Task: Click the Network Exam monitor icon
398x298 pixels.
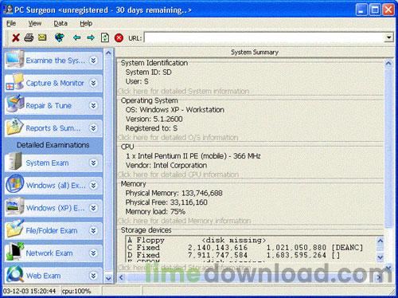Action: [x=15, y=251]
